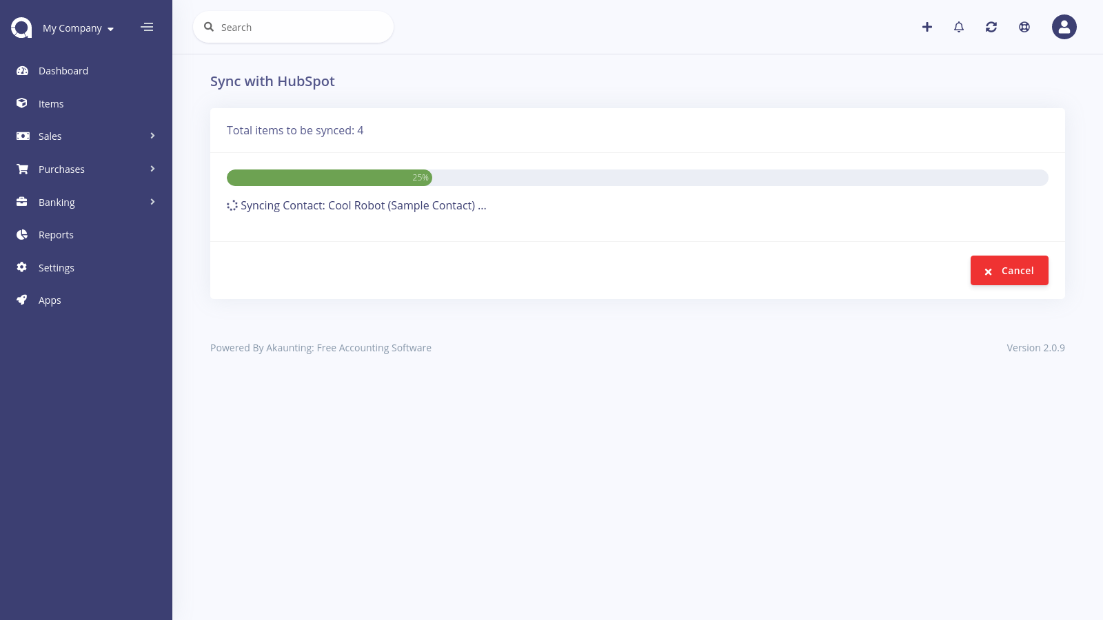Screen dimensions: 1103x620
Task: Click the Apps rocket icon
Action: pos(21,300)
